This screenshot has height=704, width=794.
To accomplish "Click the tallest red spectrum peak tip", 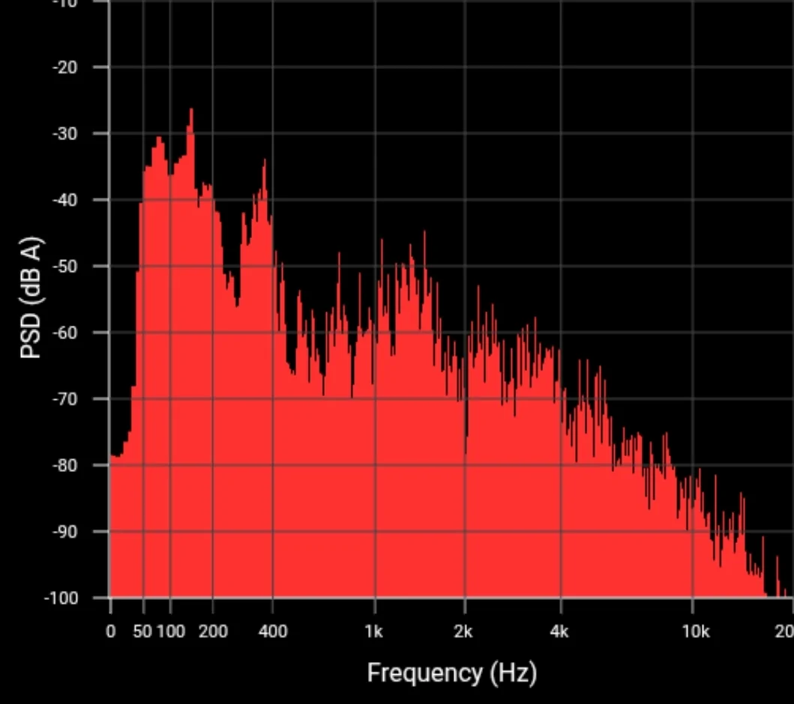I will point(191,110).
